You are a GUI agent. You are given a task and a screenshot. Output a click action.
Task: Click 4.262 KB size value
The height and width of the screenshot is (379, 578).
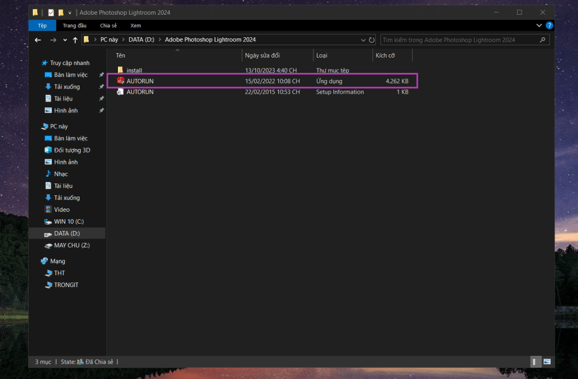click(x=397, y=81)
